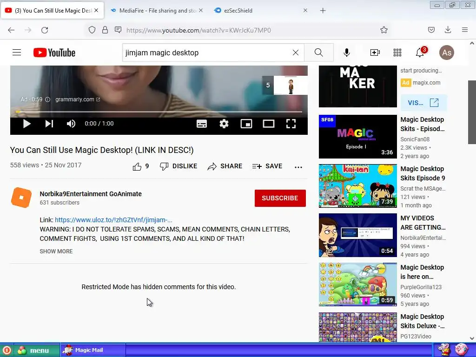The width and height of the screenshot is (476, 357).
Task: Open tracking protection shield icon
Action: pyautogui.click(x=92, y=30)
